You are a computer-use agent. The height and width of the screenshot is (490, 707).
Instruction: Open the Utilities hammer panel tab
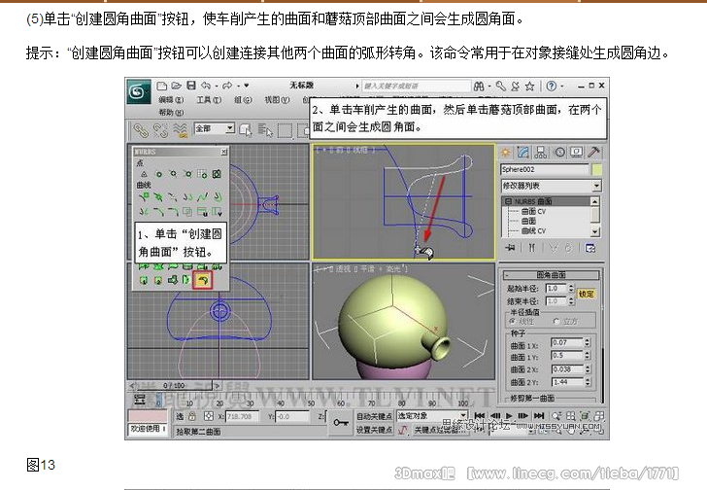pos(593,153)
